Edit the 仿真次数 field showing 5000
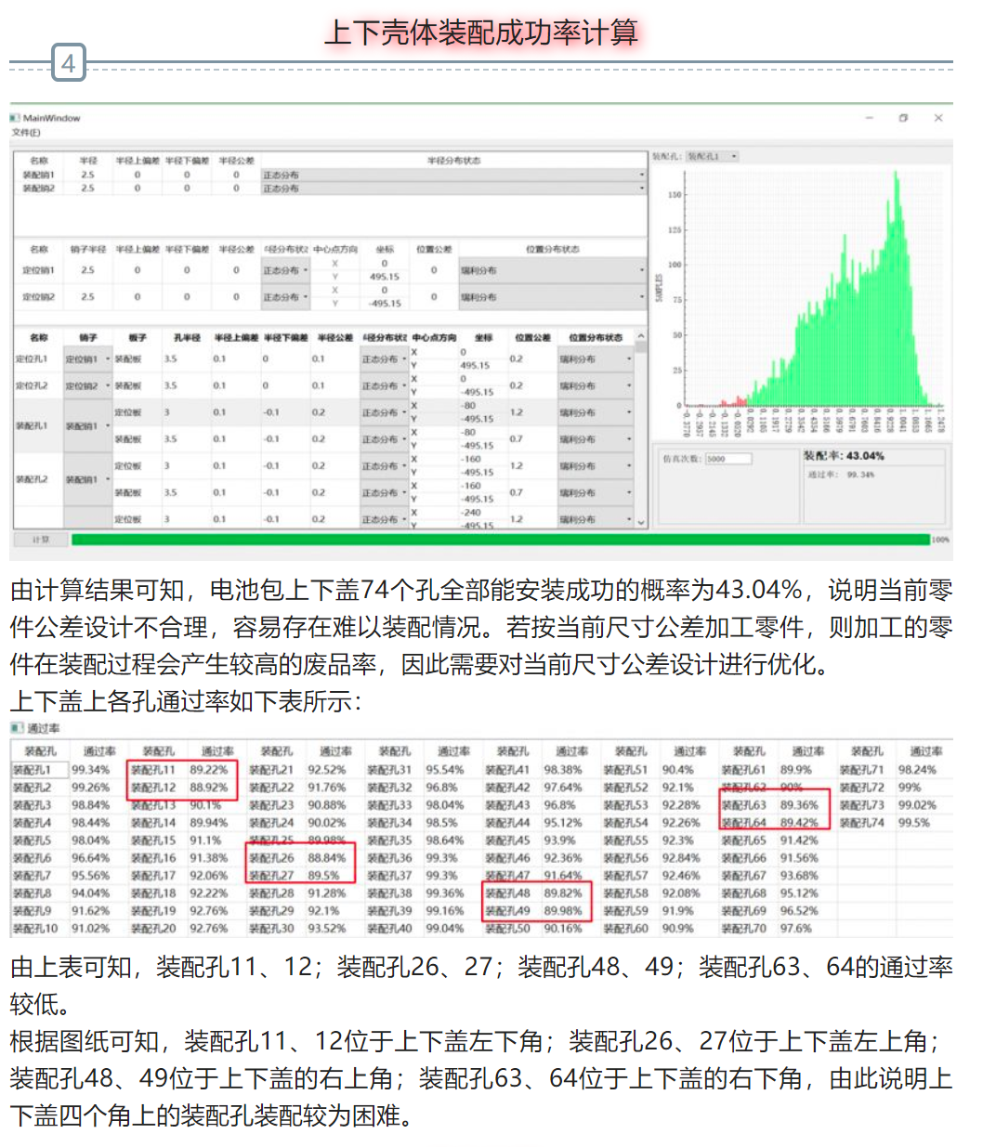This screenshot has width=996, height=1147. pos(729,458)
